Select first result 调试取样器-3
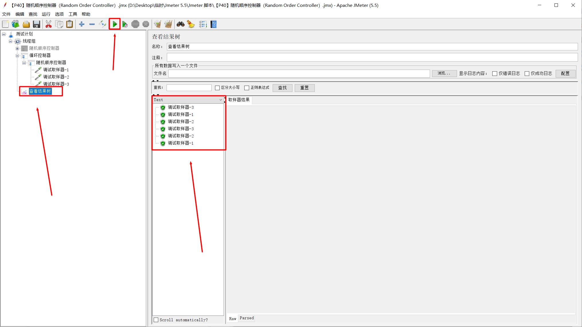The width and height of the screenshot is (582, 327). pyautogui.click(x=181, y=107)
